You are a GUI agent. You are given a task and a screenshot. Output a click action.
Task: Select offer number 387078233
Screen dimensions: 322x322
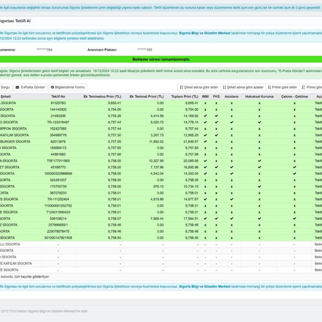click(x=58, y=193)
